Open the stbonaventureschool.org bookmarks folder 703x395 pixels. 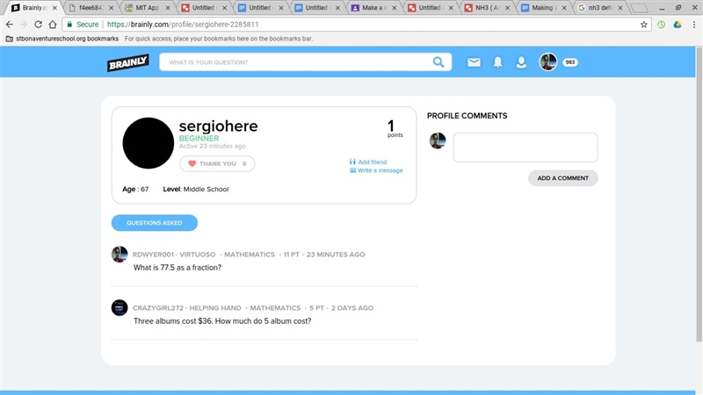click(x=62, y=39)
